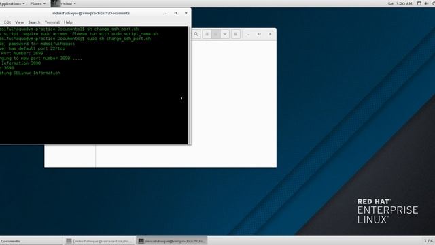Minimize the terminal window
This screenshot has height=245, width=435.
[165, 13]
